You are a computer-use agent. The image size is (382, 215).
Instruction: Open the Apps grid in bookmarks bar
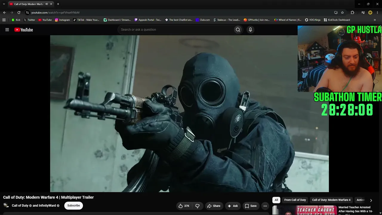[4, 20]
